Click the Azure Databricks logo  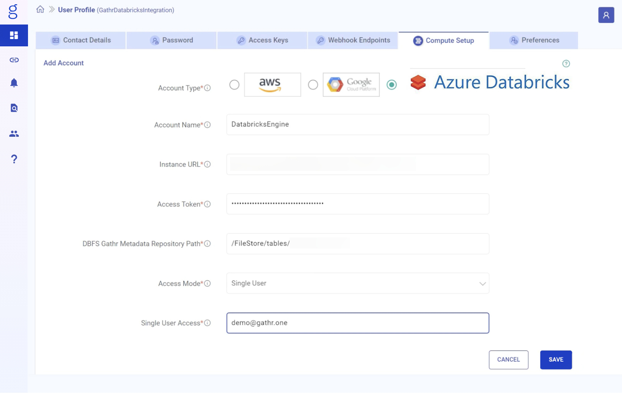[490, 82]
